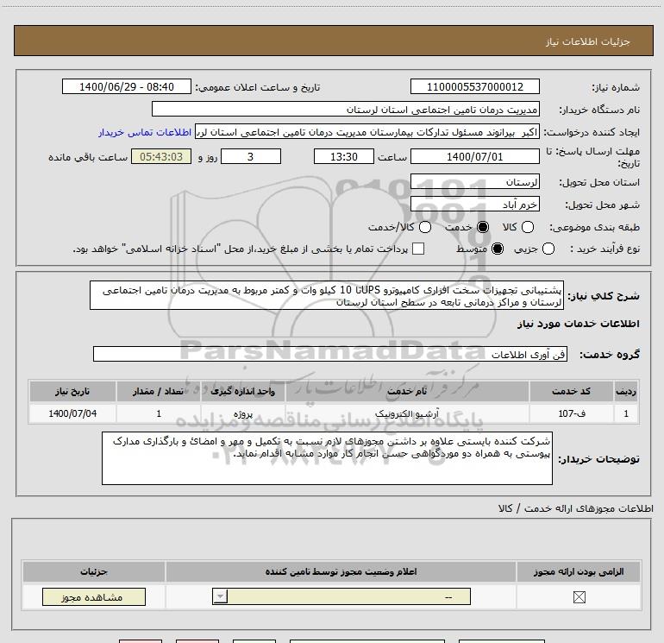This screenshot has height=643, width=664.
Task: Click the general need description textbox
Action: [327, 295]
